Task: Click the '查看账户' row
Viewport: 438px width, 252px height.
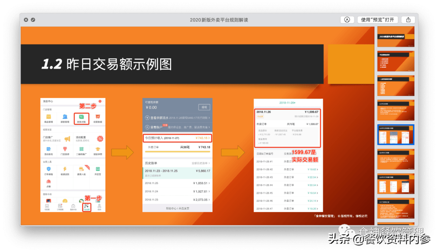Action: click(x=177, y=127)
